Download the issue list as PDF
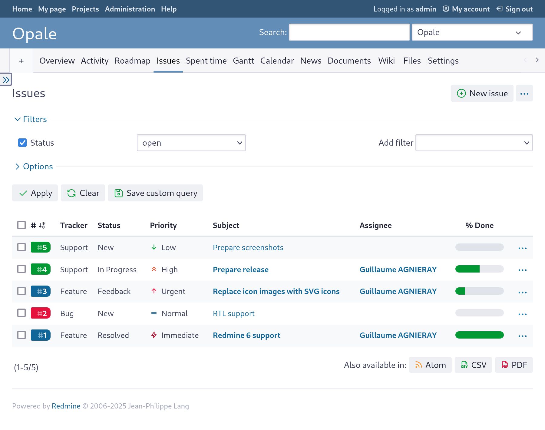The width and height of the screenshot is (545, 430). pos(514,365)
